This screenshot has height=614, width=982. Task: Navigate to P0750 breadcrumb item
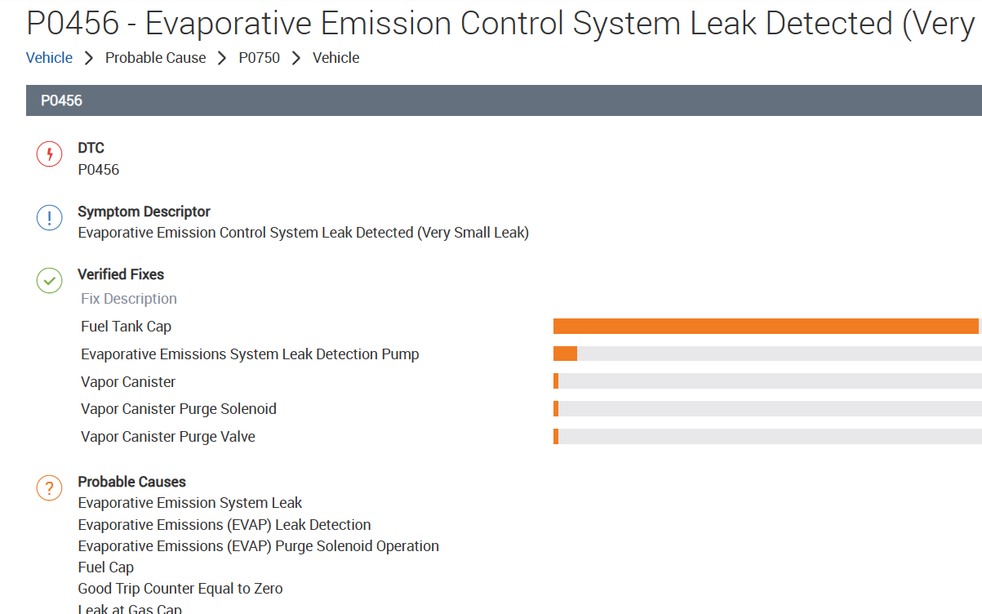point(259,58)
